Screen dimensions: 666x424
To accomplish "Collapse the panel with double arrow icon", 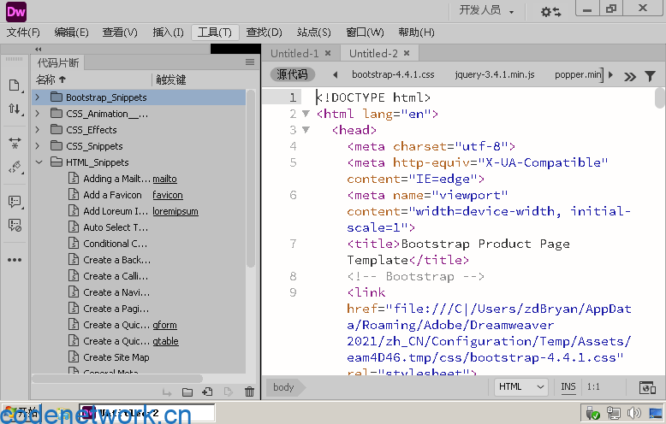I will (39, 50).
